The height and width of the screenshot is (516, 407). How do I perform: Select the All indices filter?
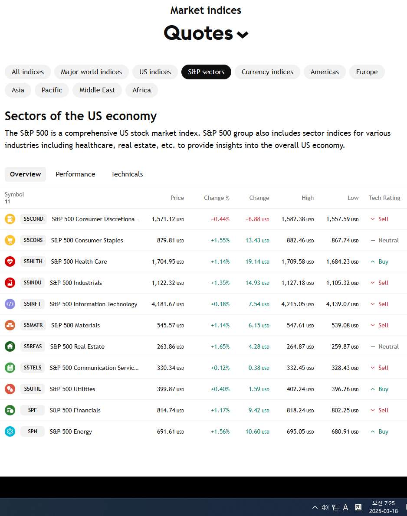point(28,72)
